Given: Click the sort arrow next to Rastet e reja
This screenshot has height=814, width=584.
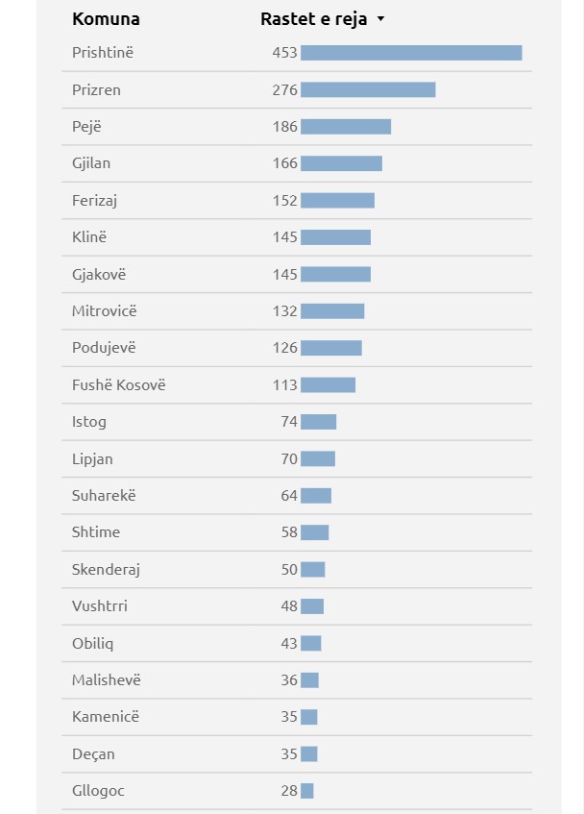Looking at the screenshot, I should [x=380, y=19].
